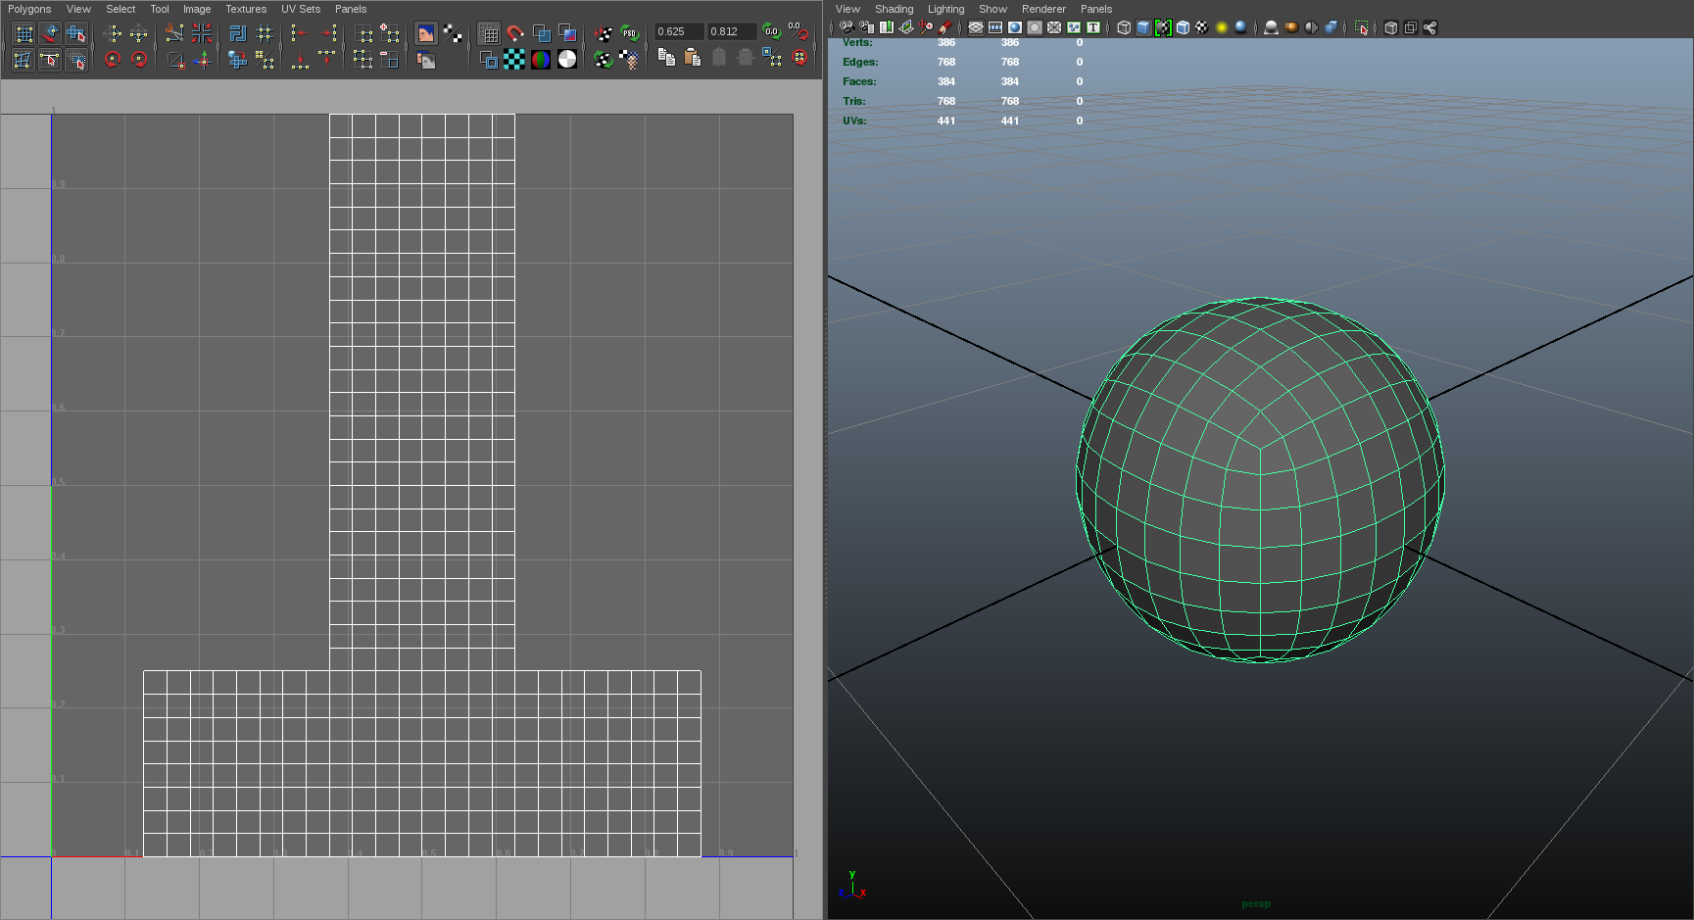Toggle the UV editor grid display
Screen dimensions: 1694x920
489,33
